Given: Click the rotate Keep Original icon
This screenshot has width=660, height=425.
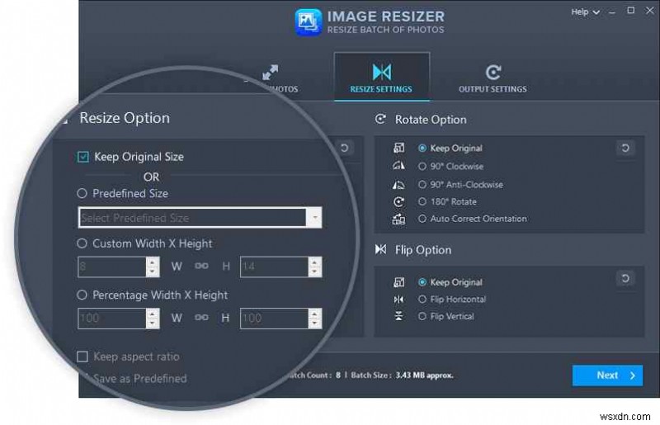Looking at the screenshot, I should pyautogui.click(x=398, y=148).
